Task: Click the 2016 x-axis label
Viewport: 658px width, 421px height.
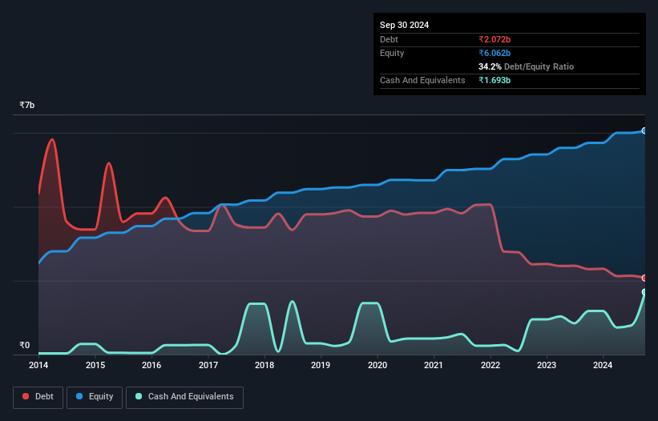Action: tap(151, 365)
